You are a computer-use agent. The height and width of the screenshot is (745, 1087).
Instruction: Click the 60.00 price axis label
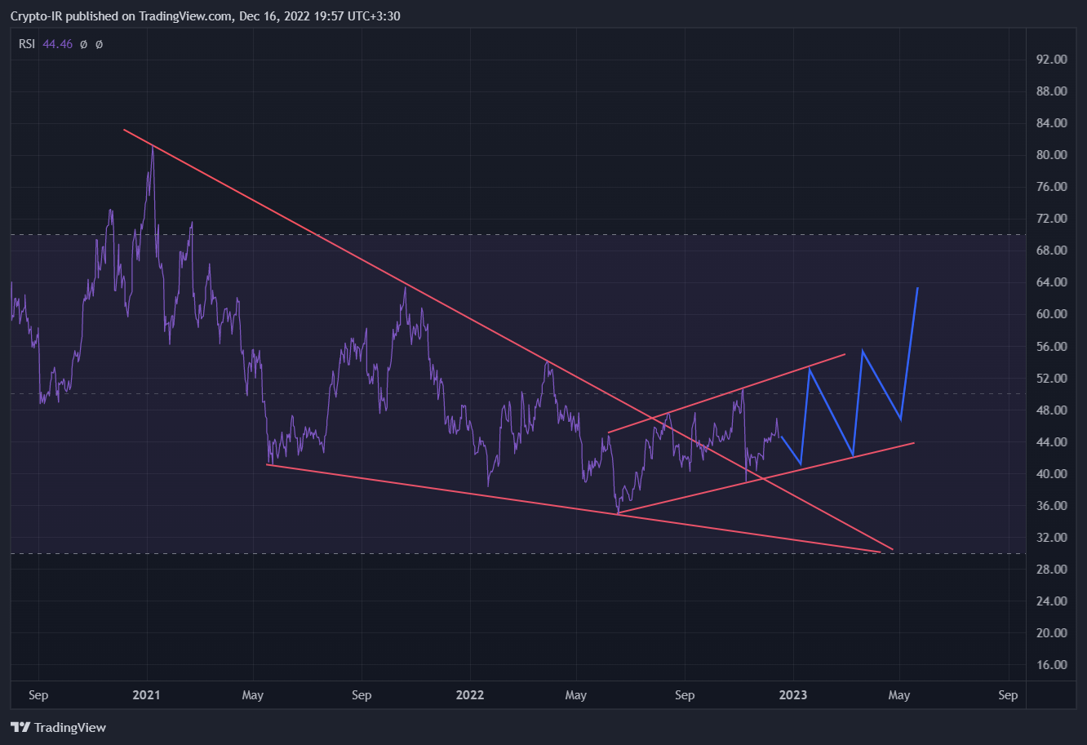[x=1050, y=314]
